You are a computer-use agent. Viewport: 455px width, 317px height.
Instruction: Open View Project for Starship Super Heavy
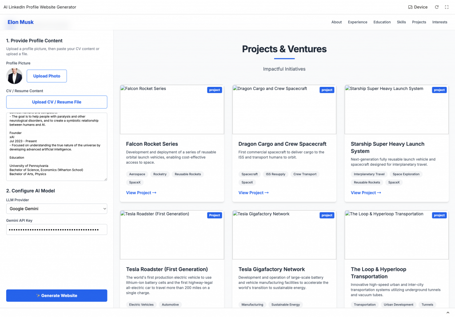pyautogui.click(x=366, y=193)
